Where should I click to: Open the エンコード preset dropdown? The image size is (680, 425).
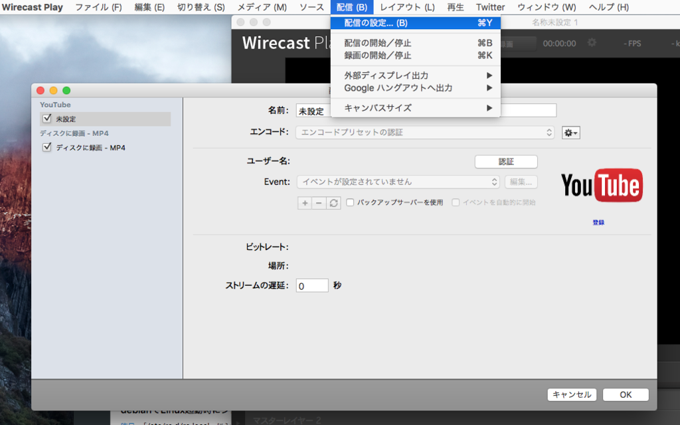click(425, 133)
